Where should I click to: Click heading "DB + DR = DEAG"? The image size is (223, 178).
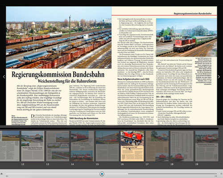pos(163,97)
